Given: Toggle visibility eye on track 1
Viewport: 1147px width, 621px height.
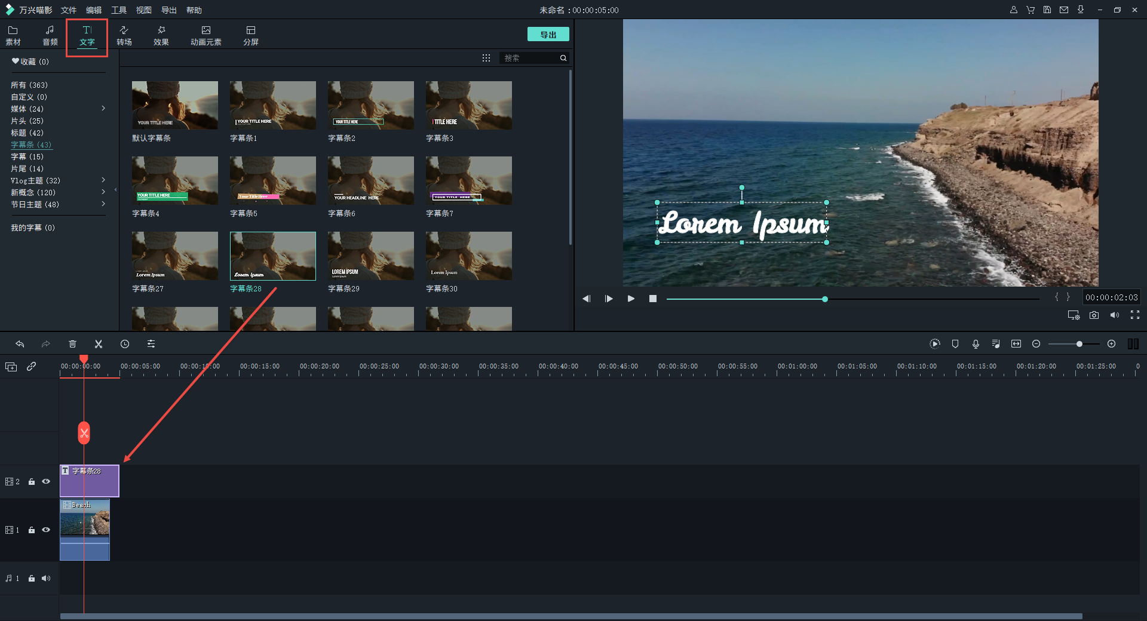Looking at the screenshot, I should tap(46, 530).
